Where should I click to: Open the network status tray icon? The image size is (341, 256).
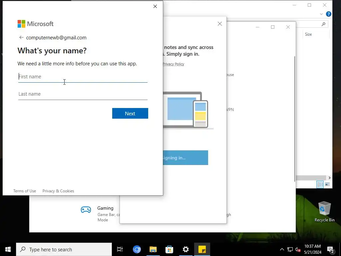click(x=290, y=249)
